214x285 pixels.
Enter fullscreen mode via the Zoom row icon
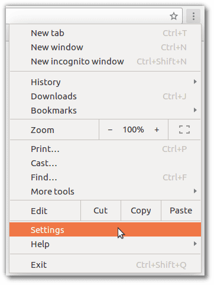coord(184,129)
